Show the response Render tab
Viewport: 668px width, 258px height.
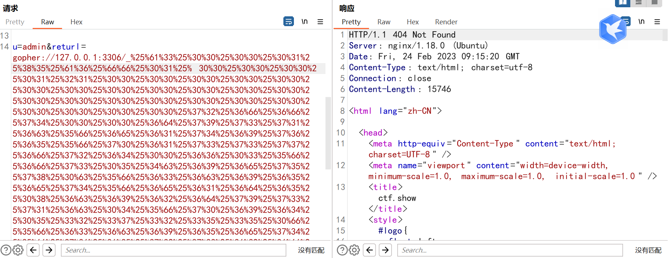tap(446, 22)
